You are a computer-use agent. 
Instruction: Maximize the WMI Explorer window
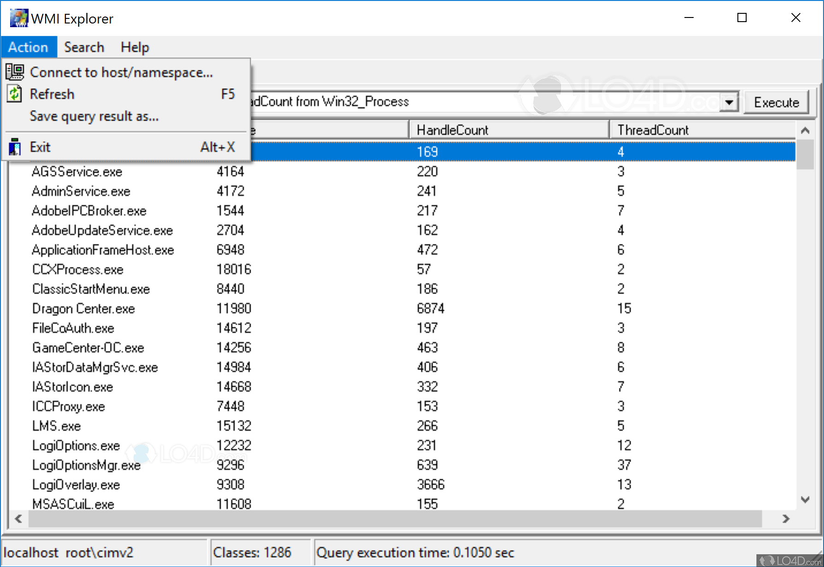coord(742,18)
